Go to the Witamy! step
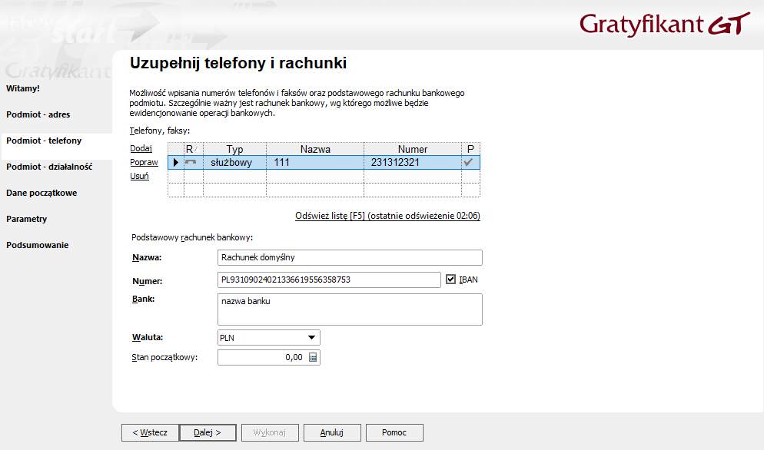 click(23, 88)
